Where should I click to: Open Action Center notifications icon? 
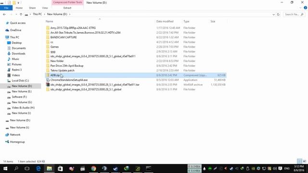point(280,169)
